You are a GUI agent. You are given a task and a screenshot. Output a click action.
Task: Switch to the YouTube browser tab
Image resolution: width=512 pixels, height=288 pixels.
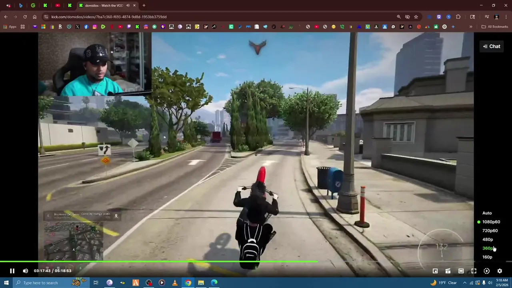click(x=58, y=6)
